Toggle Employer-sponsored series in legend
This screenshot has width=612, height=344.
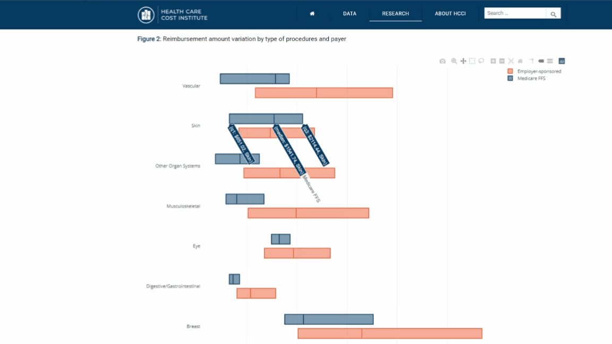pos(539,71)
